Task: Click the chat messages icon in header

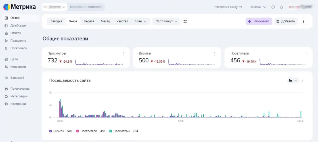Action: [273, 7]
